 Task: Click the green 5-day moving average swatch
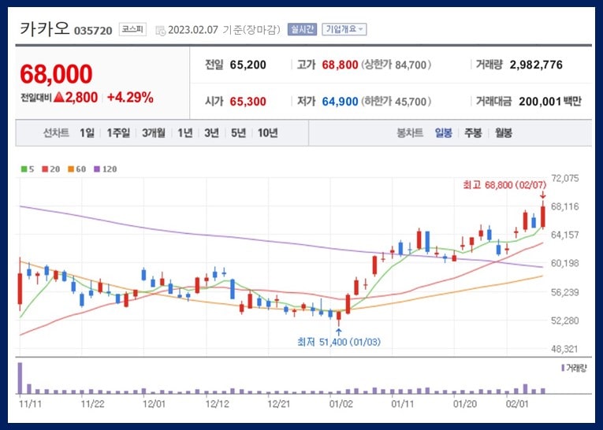(x=24, y=169)
